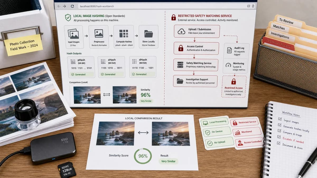Toggle the Compare & triage notebook checkbox
Screen dimensions: 317x178
point(279,131)
